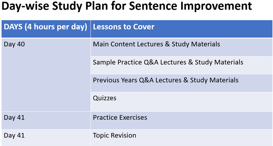The height and width of the screenshot is (146, 273).
Task: Click the word Cover in header
Action: (144, 27)
